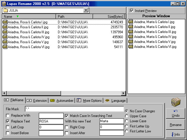The image size is (187, 140).
Task: Click the JPG icon of Ariadna, Rosa & Carlota I.jpg
Action: pyautogui.click(x=5, y=22)
